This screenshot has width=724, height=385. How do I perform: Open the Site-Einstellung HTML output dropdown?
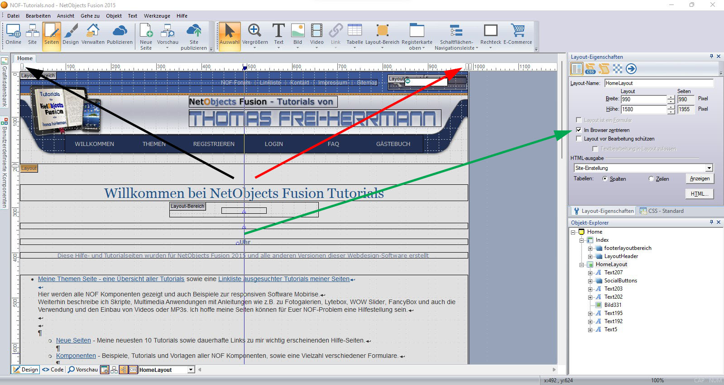click(709, 168)
